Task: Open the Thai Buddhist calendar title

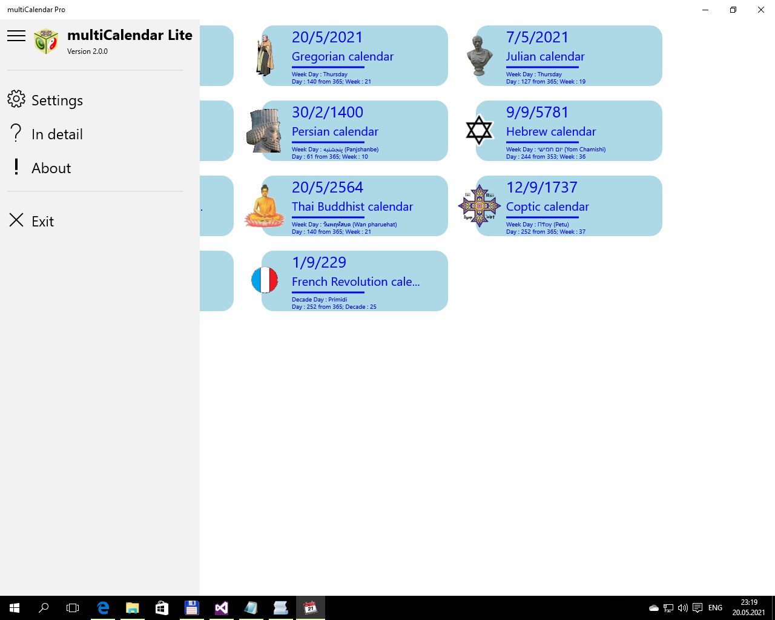Action: (x=352, y=206)
